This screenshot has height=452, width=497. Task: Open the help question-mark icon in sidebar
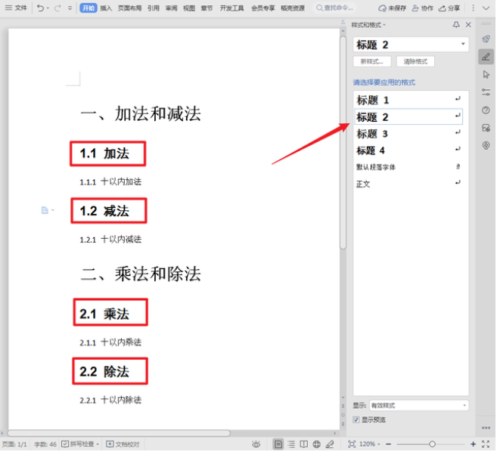(486, 110)
